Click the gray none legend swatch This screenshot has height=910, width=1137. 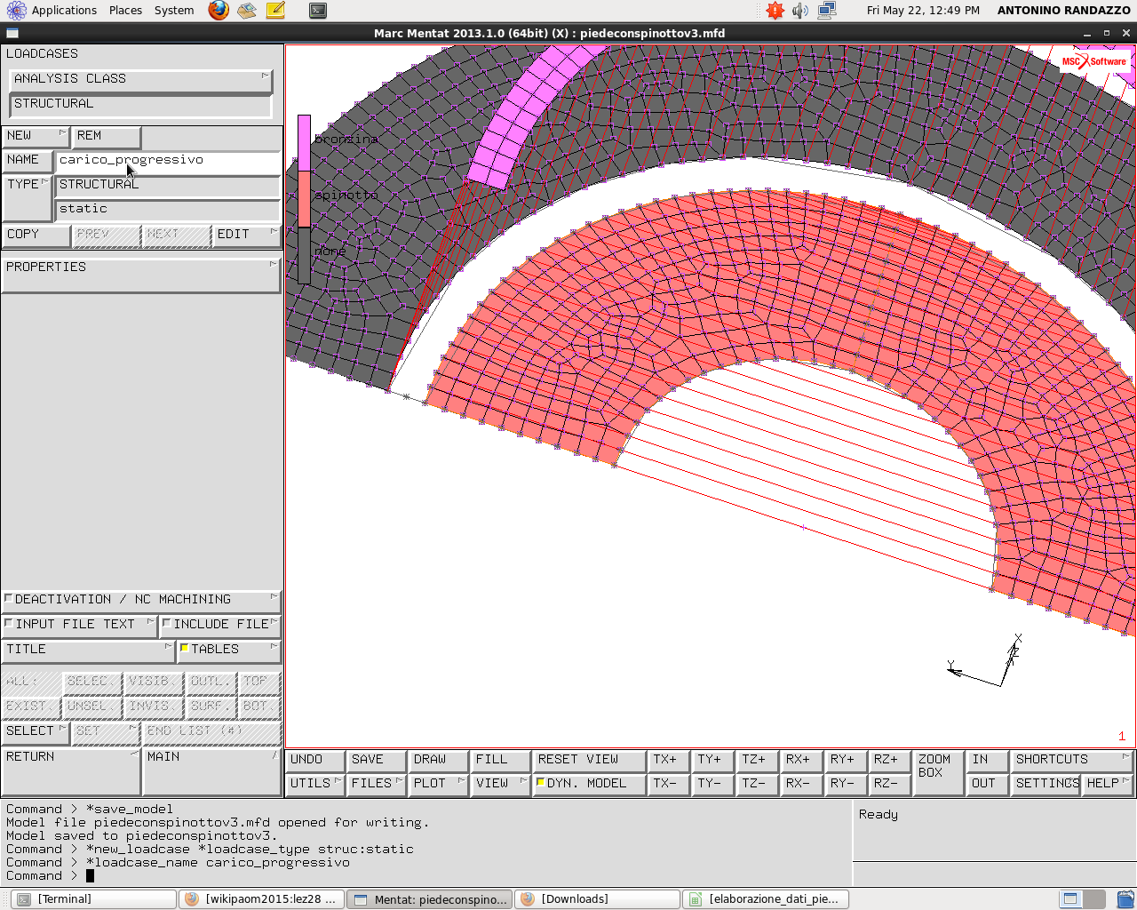pos(304,256)
